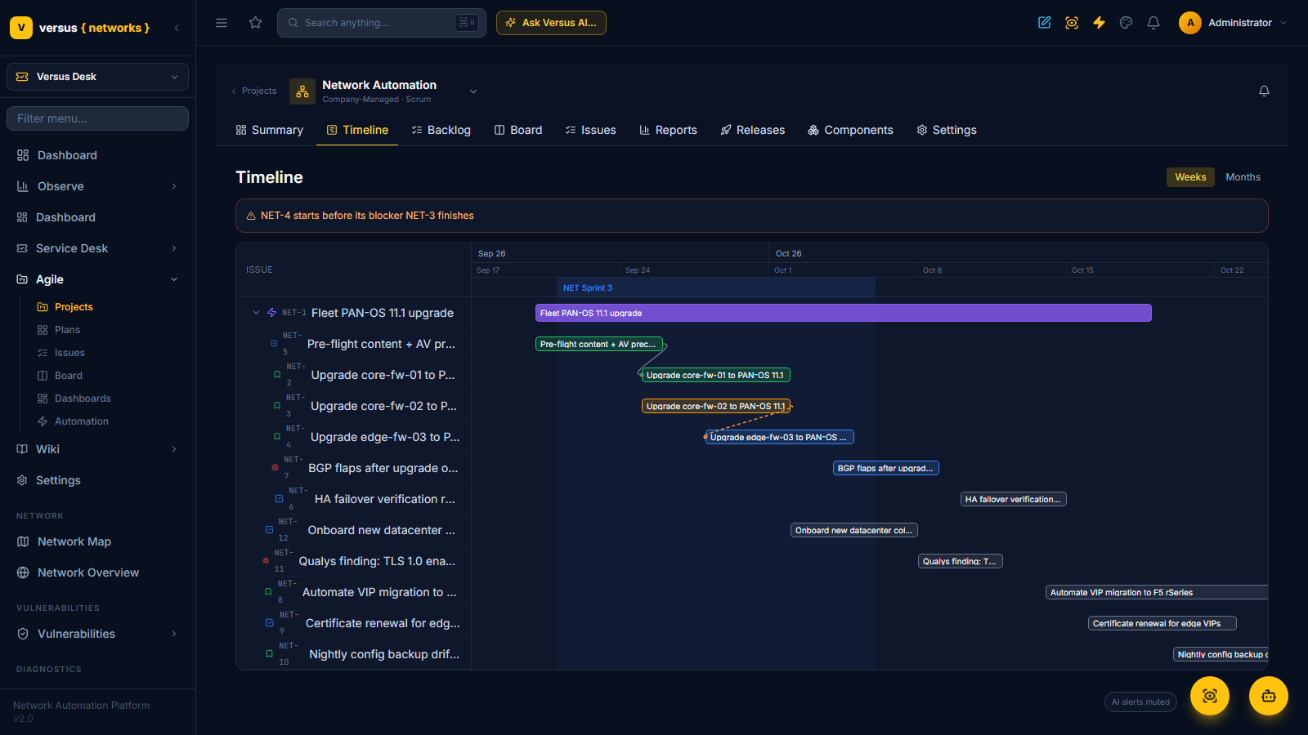The height and width of the screenshot is (735, 1308).
Task: Click the scan icon in top header
Action: [x=1072, y=23]
